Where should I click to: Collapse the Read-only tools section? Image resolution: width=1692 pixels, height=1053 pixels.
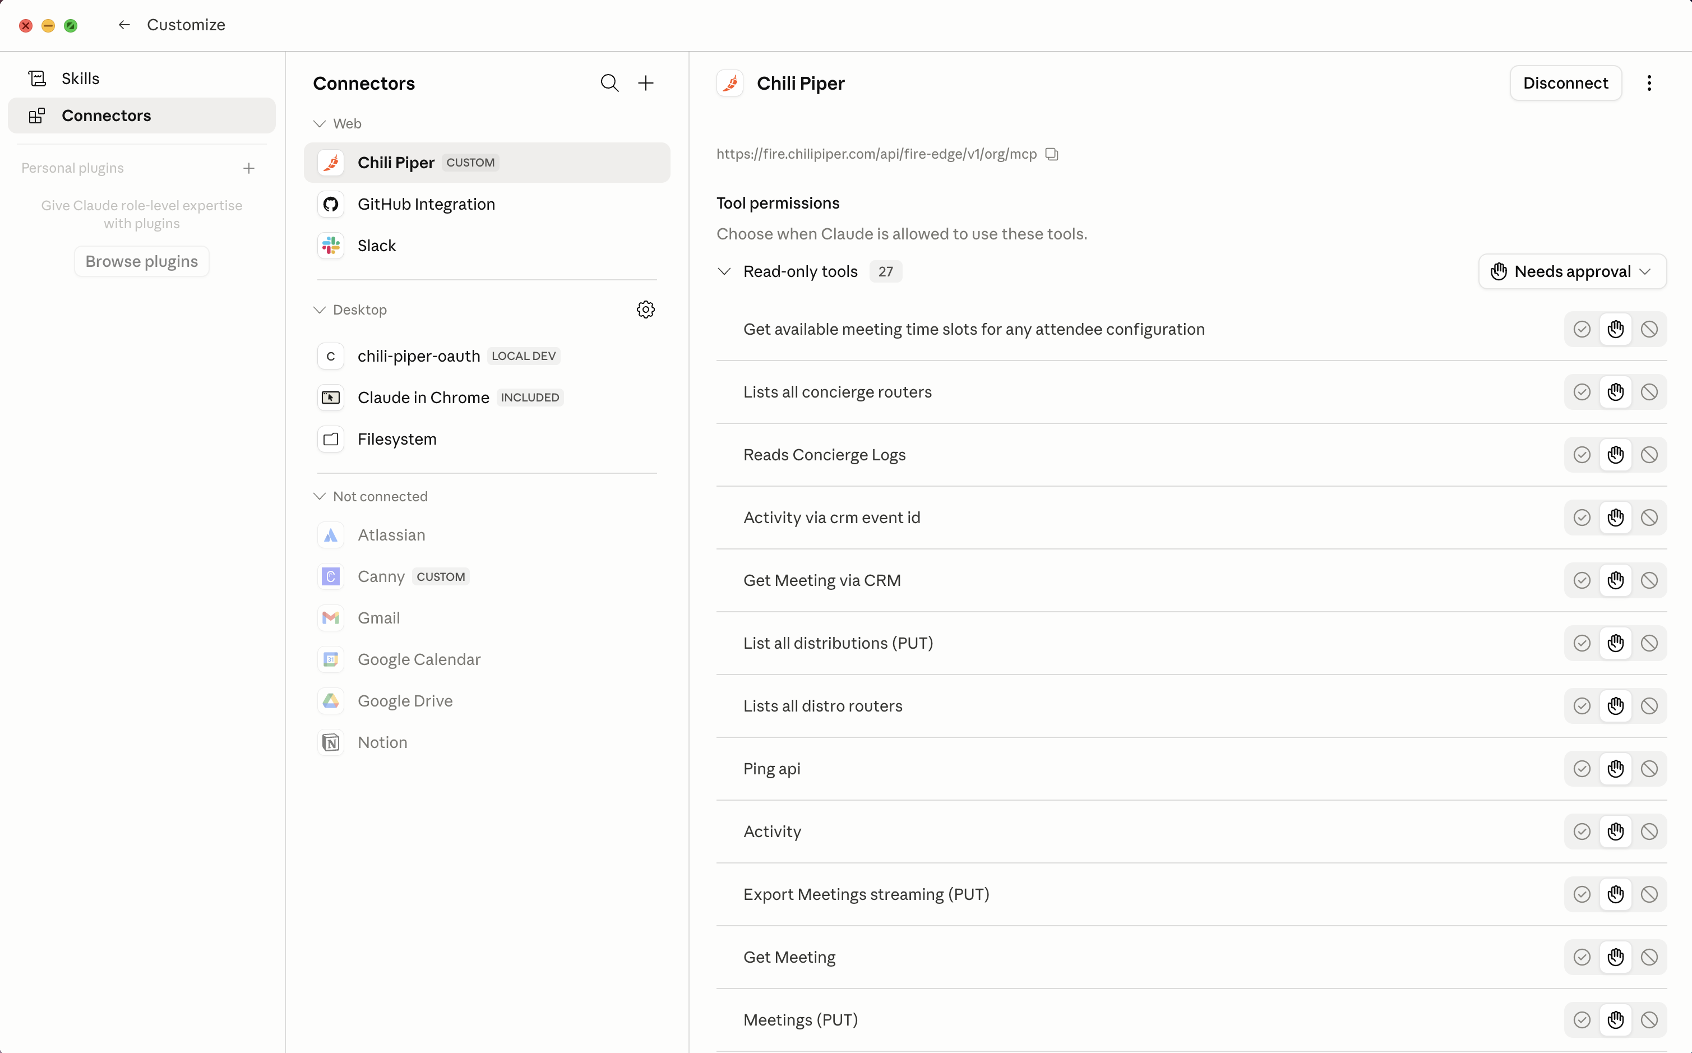tap(724, 271)
